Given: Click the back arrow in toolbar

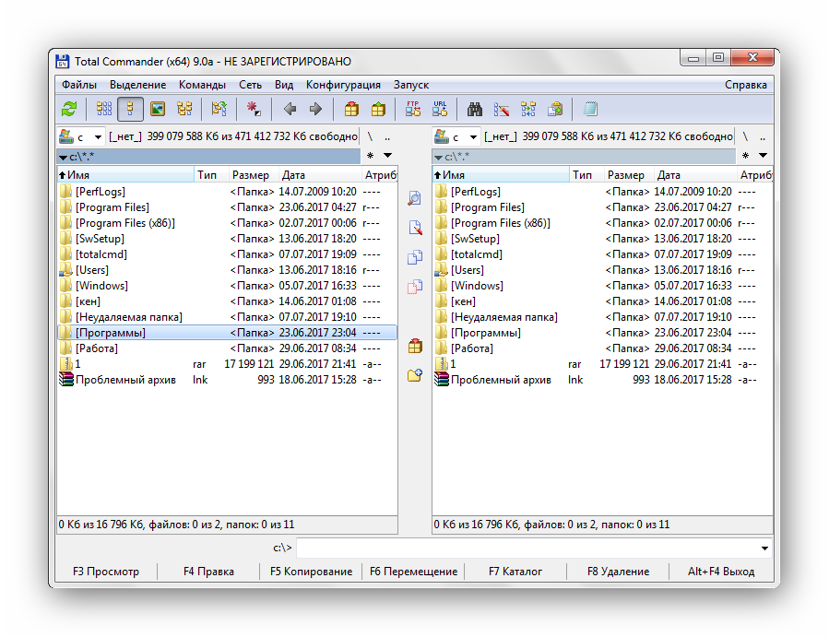Looking at the screenshot, I should 290,109.
